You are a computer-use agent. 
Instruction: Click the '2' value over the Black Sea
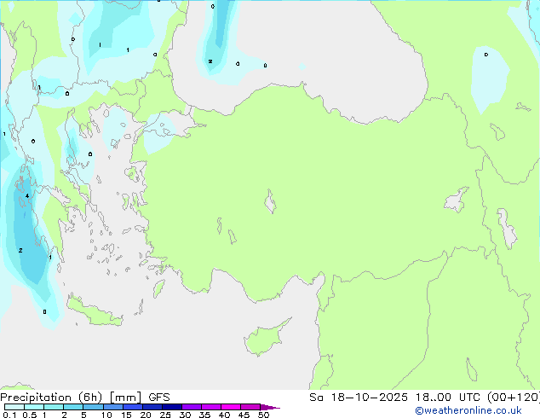click(210, 61)
